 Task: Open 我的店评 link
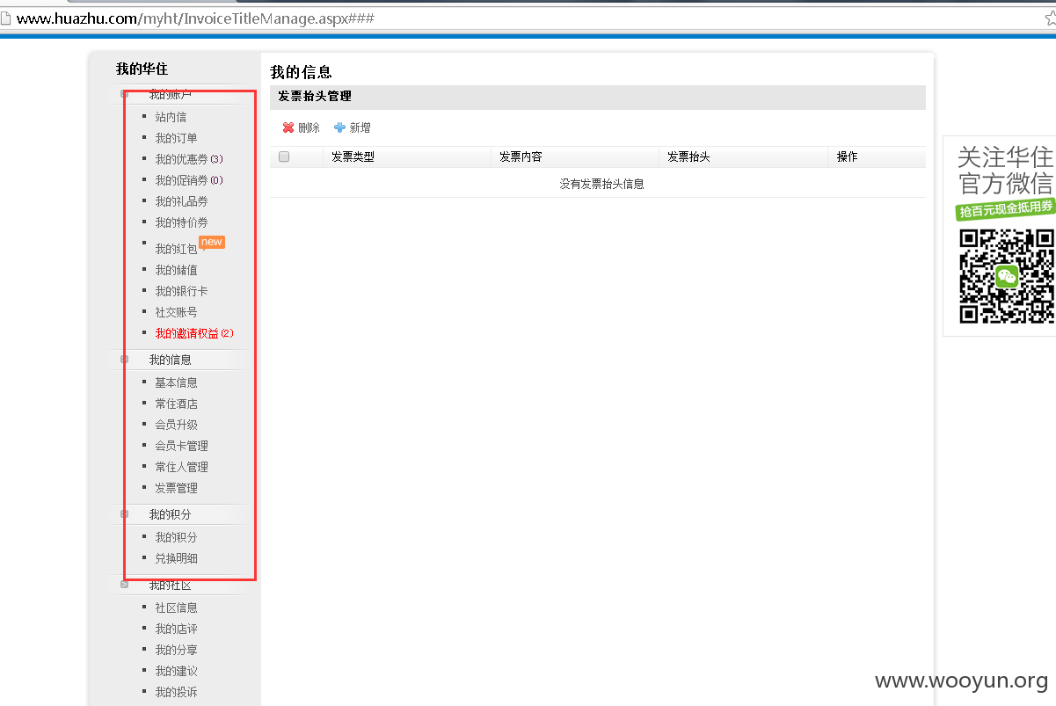(x=176, y=629)
